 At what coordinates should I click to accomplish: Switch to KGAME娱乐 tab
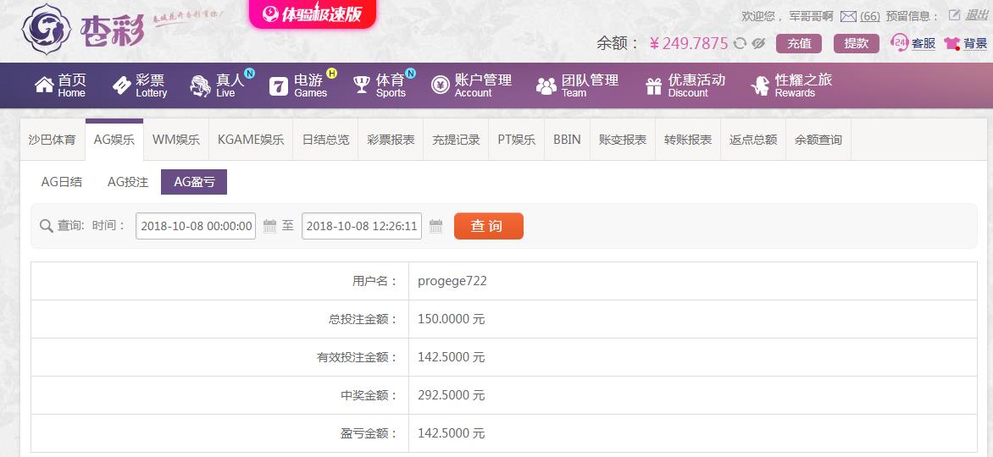(x=251, y=140)
